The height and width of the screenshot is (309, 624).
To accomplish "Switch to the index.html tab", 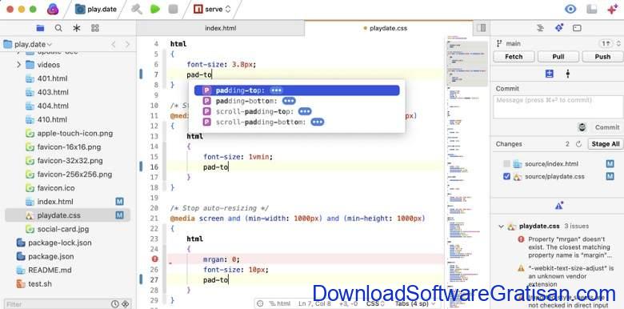I will [221, 28].
